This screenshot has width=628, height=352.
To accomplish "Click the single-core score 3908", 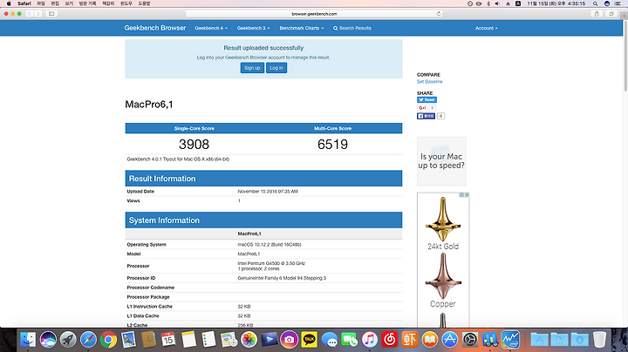I will (x=194, y=145).
